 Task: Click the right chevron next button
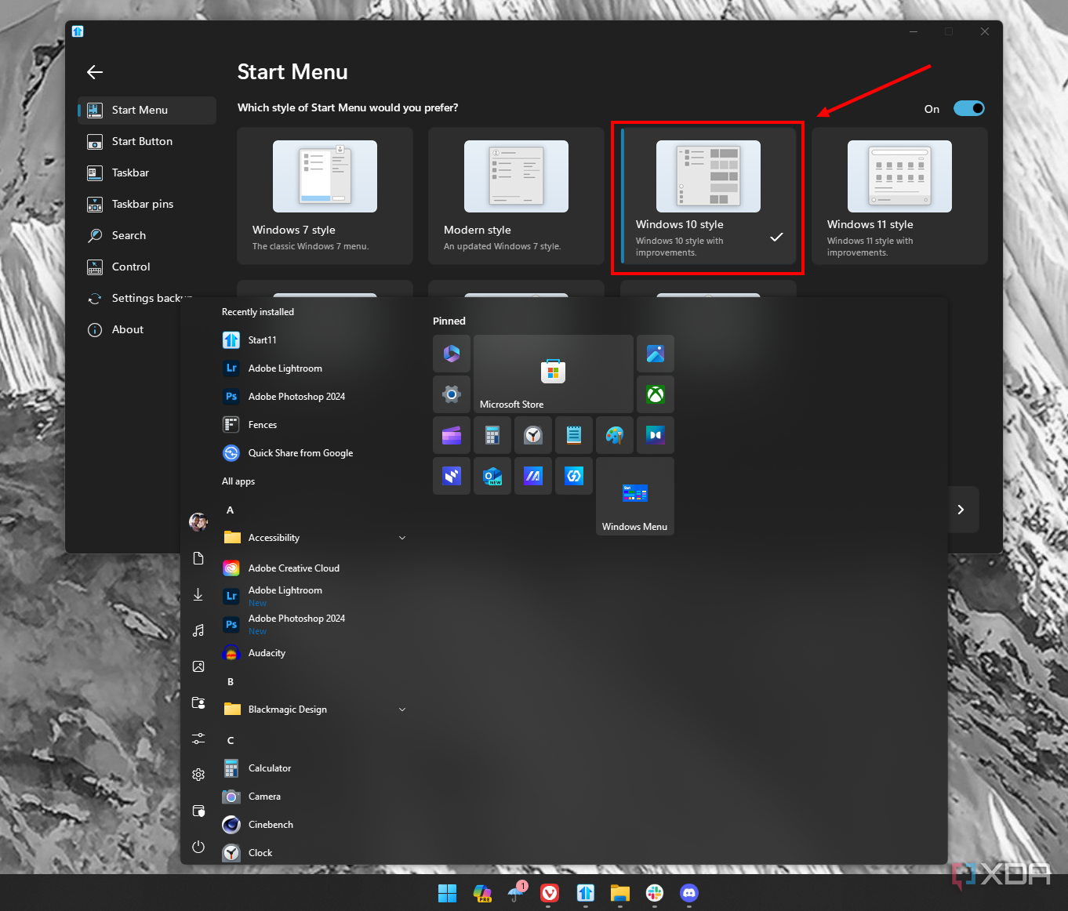(961, 510)
